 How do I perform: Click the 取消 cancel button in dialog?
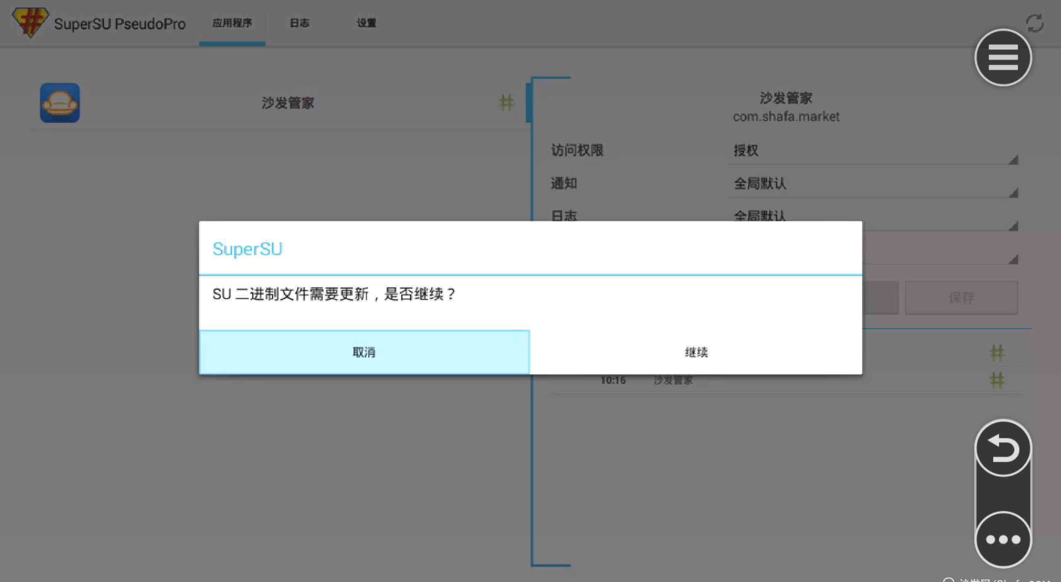coord(364,352)
